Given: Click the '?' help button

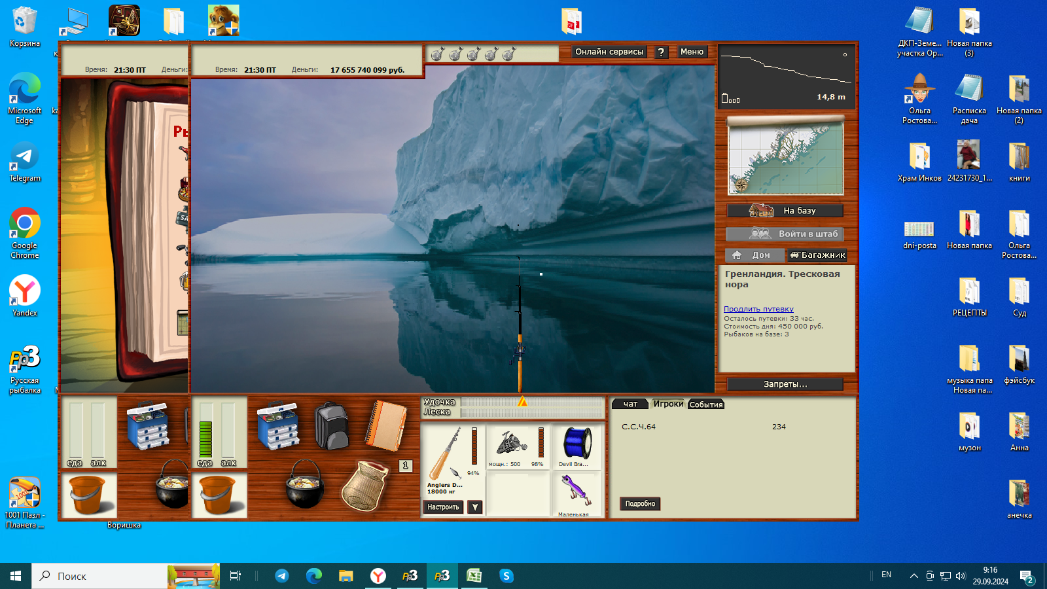Looking at the screenshot, I should (662, 52).
